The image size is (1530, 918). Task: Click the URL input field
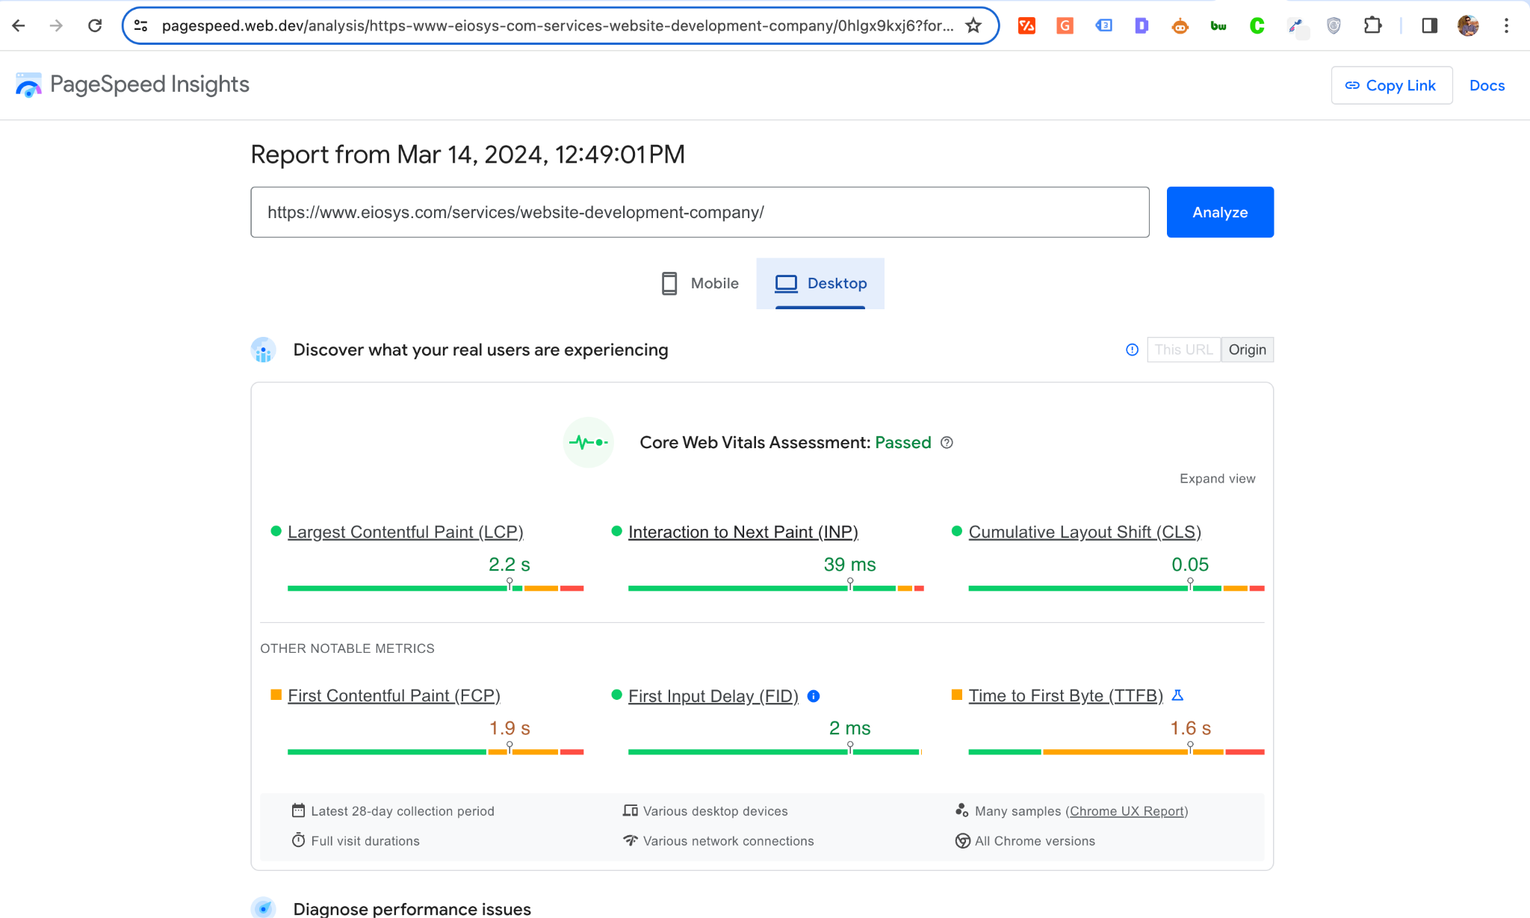click(699, 212)
